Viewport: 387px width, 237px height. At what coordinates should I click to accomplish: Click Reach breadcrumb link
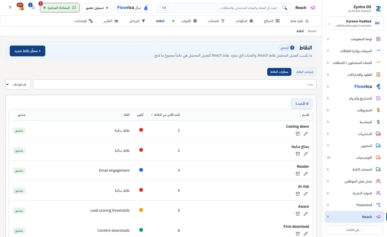coord(312,31)
